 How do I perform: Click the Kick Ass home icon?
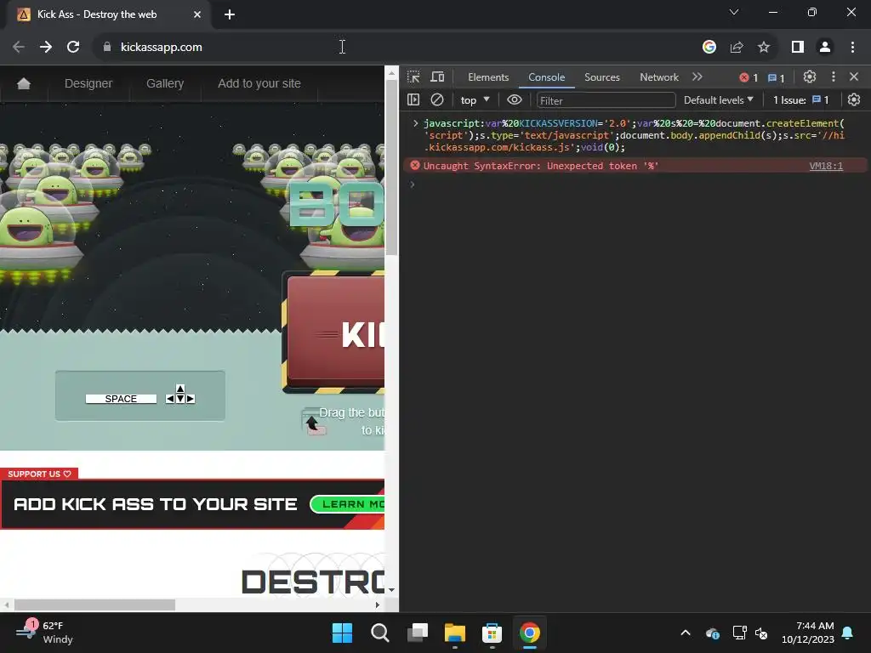pos(23,83)
